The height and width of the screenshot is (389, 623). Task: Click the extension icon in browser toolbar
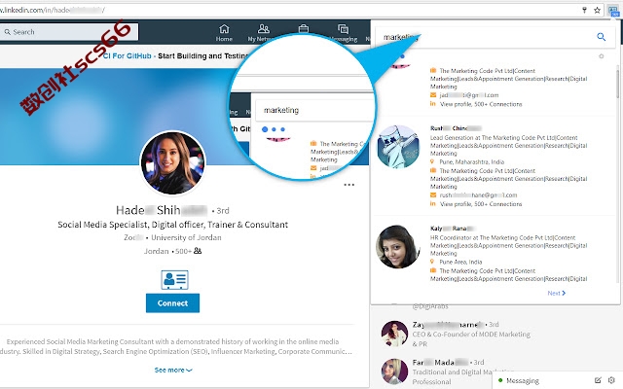click(613, 11)
